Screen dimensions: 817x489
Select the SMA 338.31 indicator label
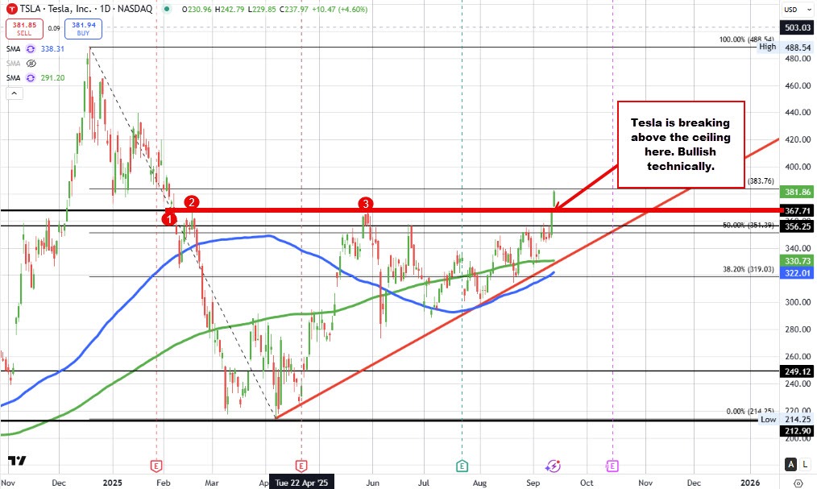[x=13, y=49]
